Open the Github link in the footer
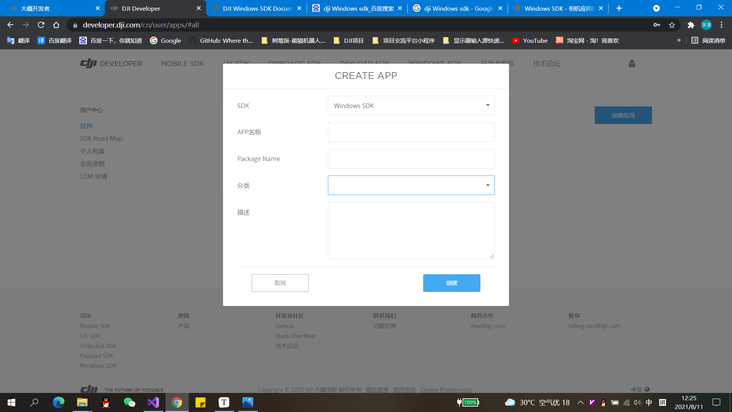The image size is (732, 412). [x=284, y=326]
